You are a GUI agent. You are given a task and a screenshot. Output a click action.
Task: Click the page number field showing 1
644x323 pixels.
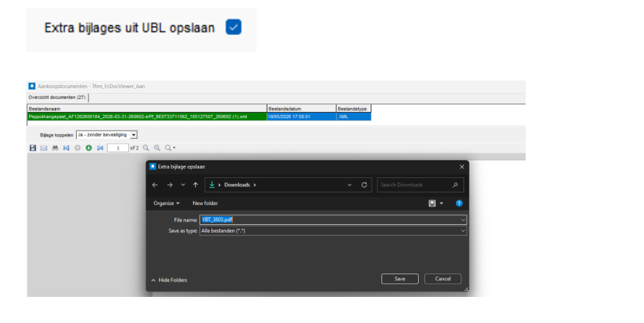click(x=118, y=148)
